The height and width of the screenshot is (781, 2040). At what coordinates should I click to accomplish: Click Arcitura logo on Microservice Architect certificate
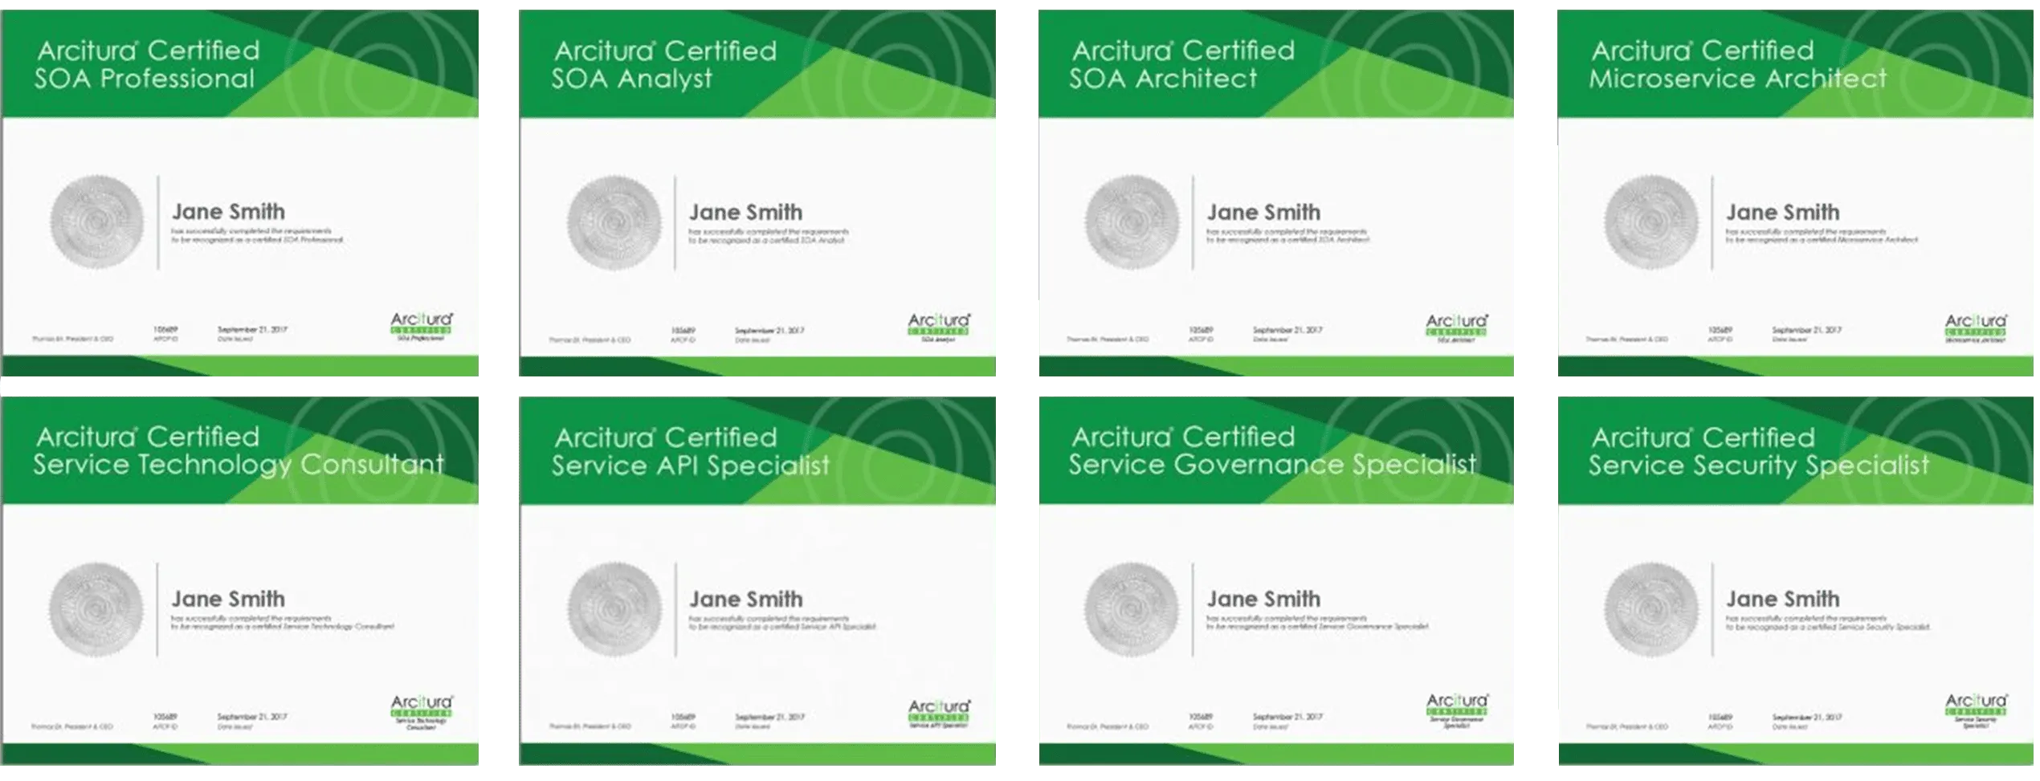coord(1976,327)
